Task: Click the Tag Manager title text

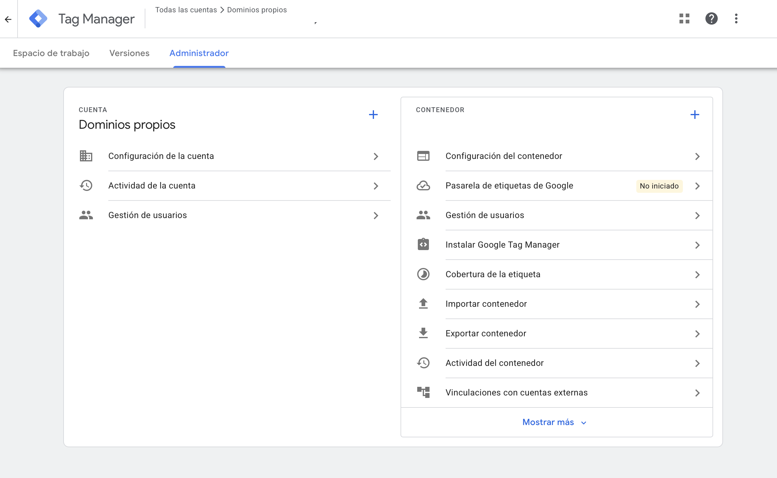Action: pyautogui.click(x=97, y=19)
